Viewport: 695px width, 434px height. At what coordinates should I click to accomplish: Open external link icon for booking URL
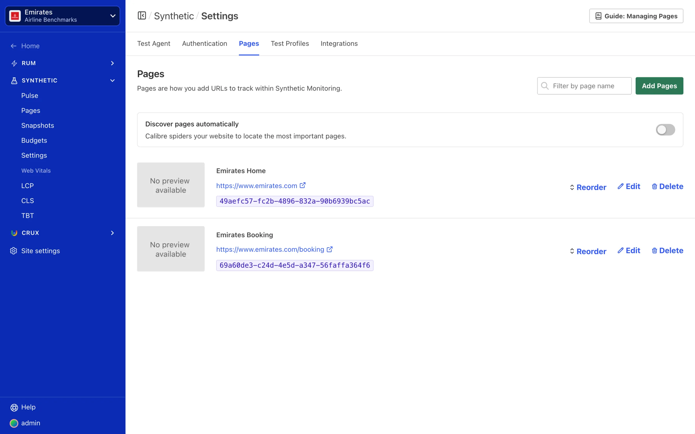coord(330,249)
